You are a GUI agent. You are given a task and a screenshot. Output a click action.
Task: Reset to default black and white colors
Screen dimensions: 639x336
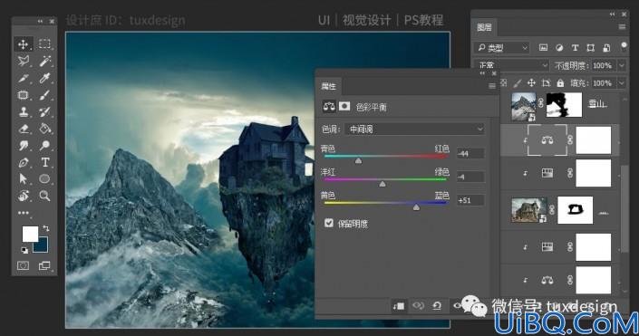[24, 251]
